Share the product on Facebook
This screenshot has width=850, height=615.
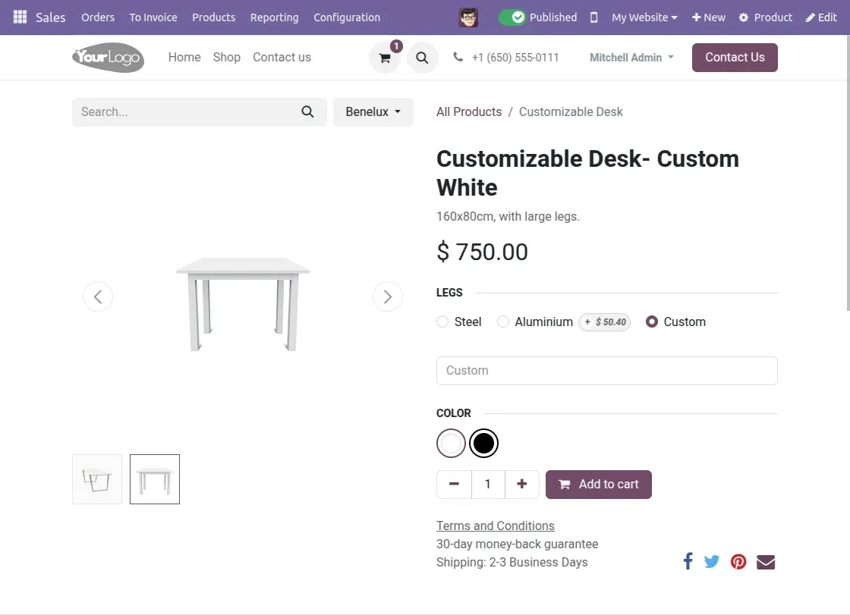point(688,561)
